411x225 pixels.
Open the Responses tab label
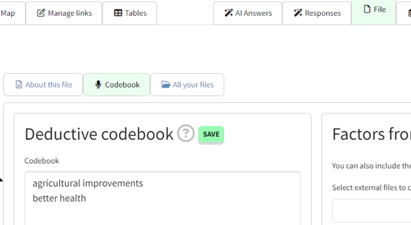pyautogui.click(x=323, y=13)
